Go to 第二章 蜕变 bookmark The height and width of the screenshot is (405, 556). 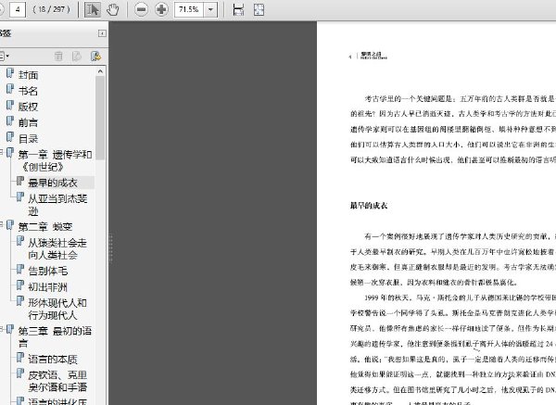[x=45, y=227]
